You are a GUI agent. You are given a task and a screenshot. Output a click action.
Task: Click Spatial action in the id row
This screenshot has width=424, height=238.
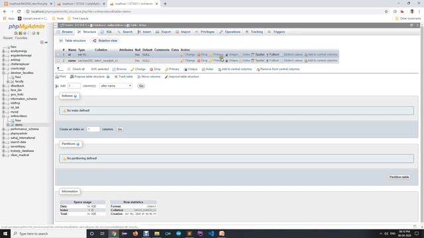[258, 54]
